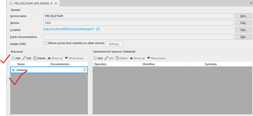Click Move up in the Resources toolbar

(55, 58)
